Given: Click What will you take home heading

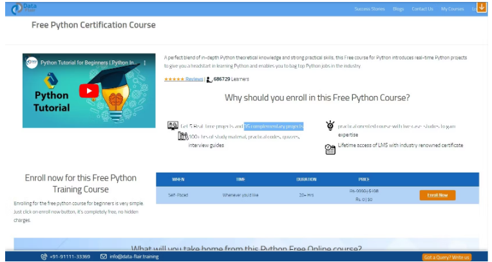Looking at the screenshot, I should pyautogui.click(x=246, y=248).
